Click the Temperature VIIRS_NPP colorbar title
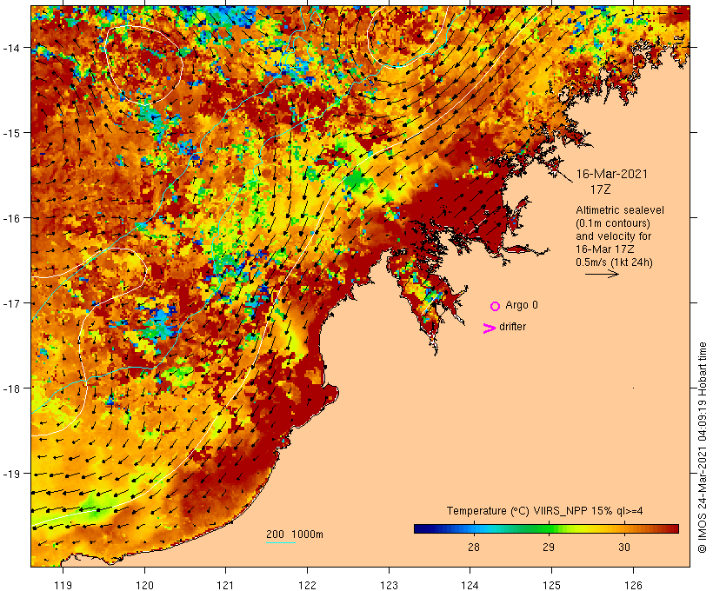Image resolution: width=713 pixels, height=591 pixels. (x=545, y=511)
